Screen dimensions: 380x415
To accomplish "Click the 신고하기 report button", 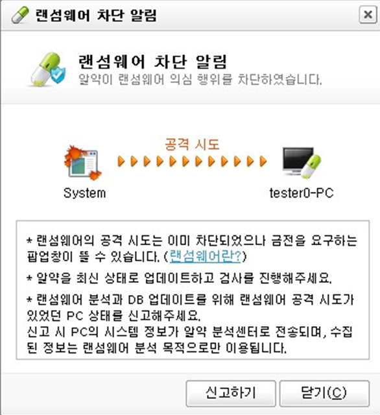I will tap(231, 393).
